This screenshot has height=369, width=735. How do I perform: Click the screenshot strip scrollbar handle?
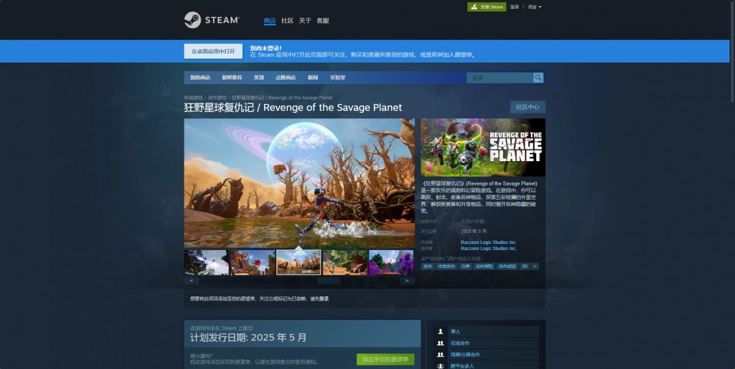click(329, 280)
